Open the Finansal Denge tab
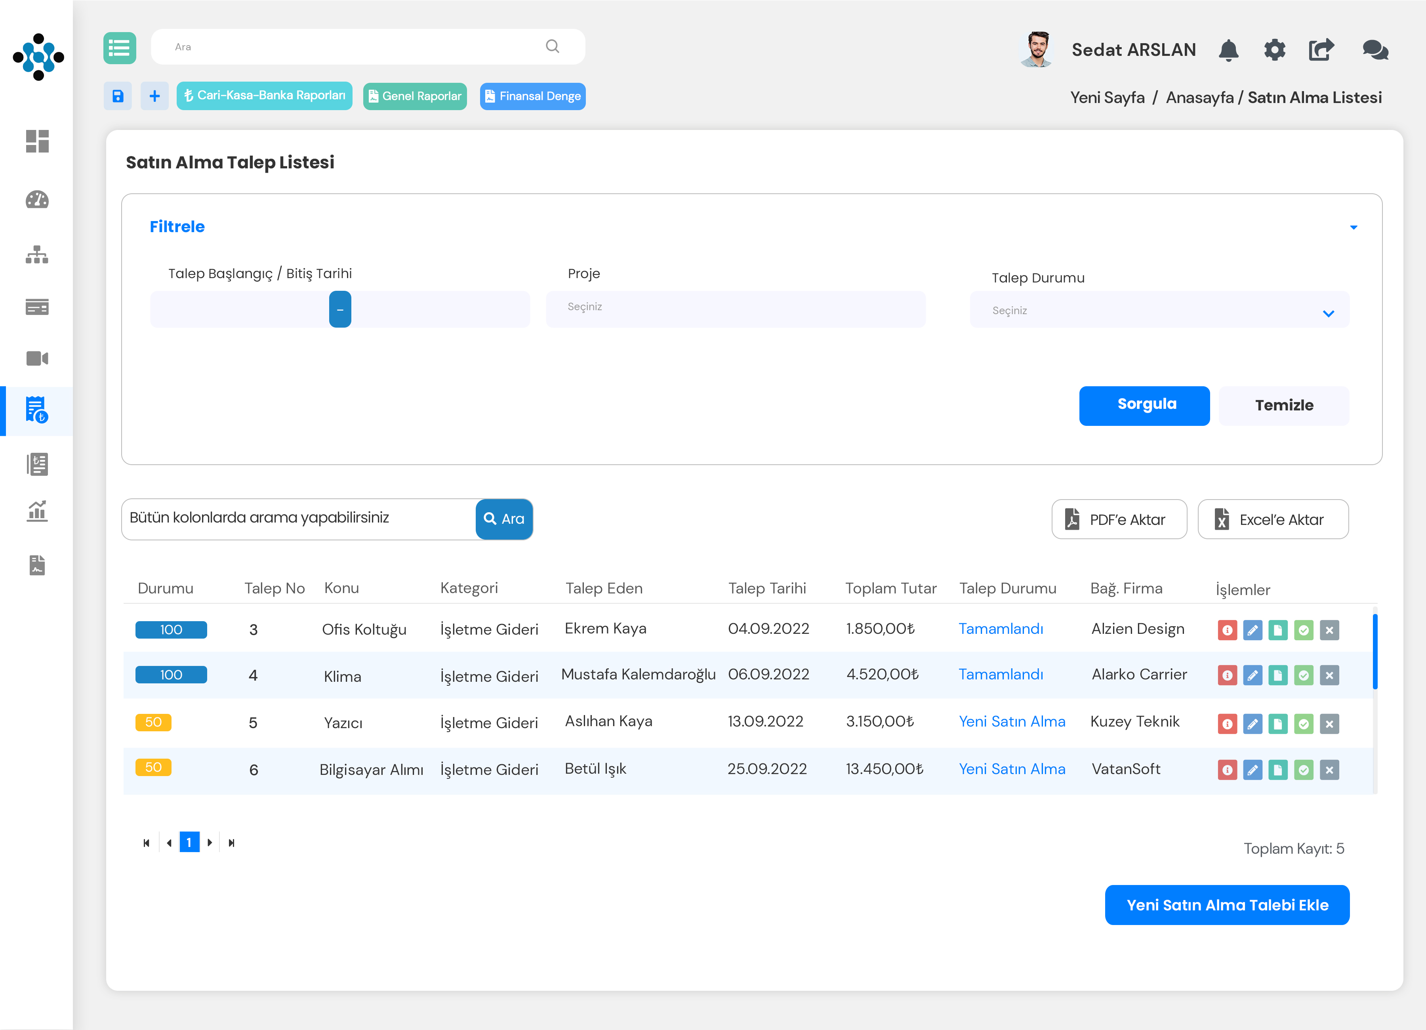 [532, 96]
